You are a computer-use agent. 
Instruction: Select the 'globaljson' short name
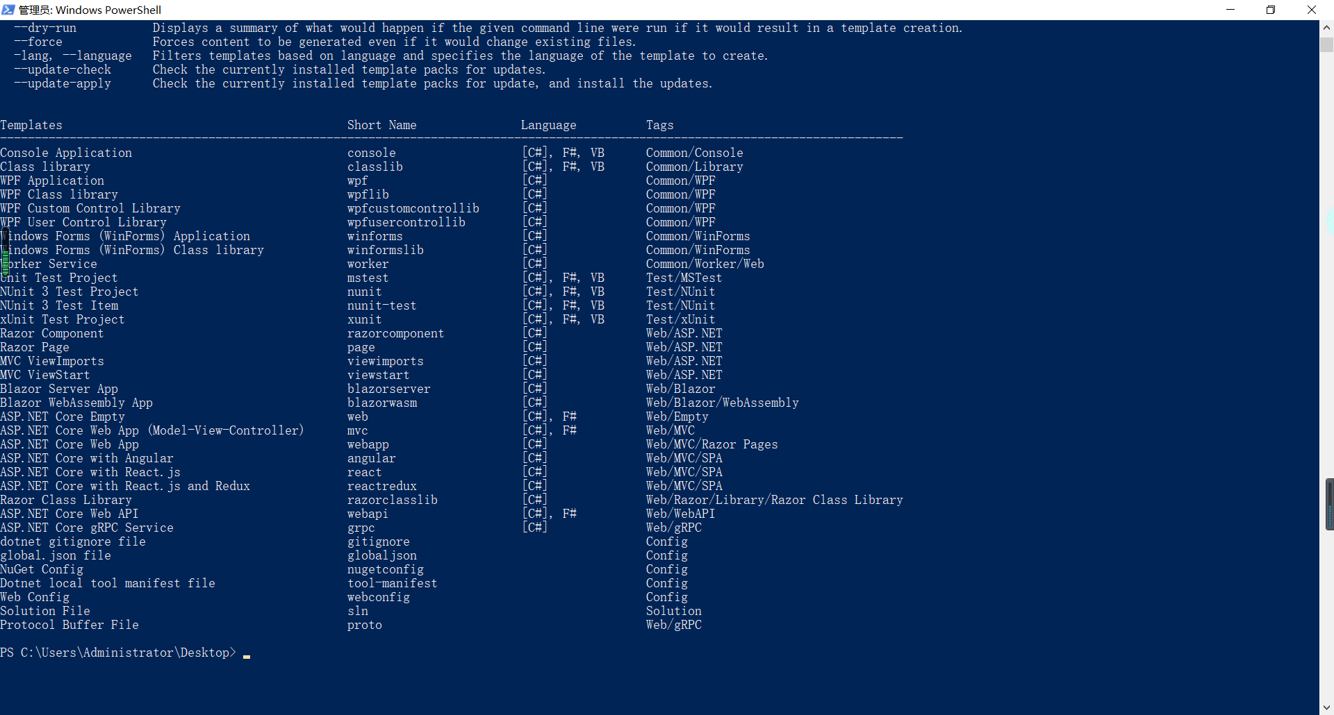382,555
